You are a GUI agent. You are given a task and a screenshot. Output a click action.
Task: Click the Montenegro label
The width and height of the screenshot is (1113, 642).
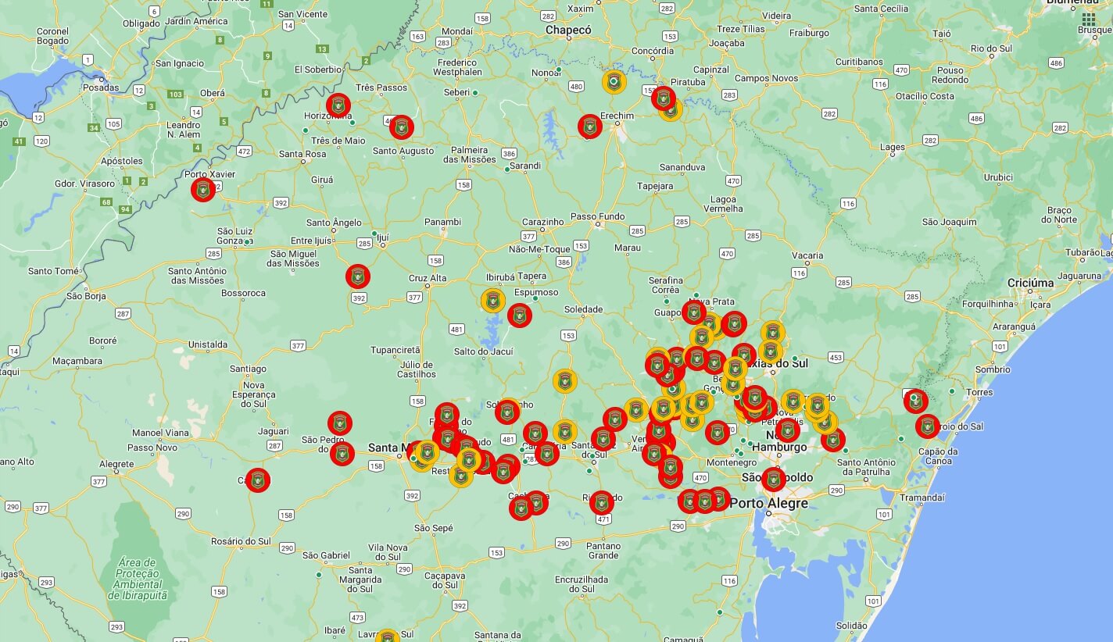pyautogui.click(x=732, y=462)
